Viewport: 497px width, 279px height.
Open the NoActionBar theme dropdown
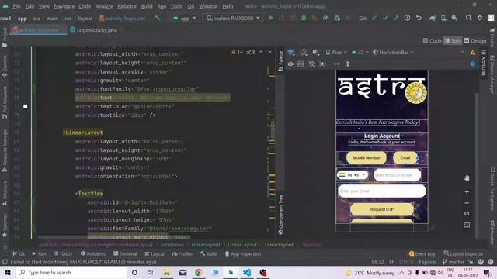tap(393, 53)
